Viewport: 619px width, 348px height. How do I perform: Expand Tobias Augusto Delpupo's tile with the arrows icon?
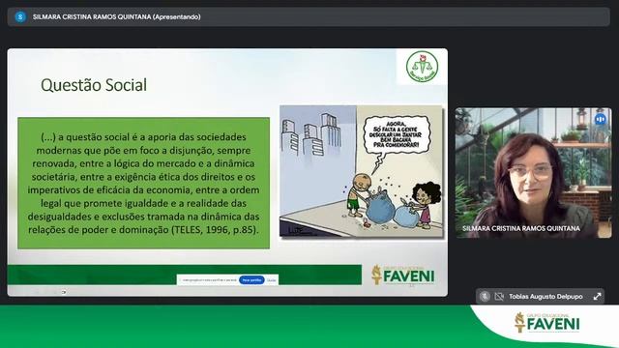[x=597, y=297]
